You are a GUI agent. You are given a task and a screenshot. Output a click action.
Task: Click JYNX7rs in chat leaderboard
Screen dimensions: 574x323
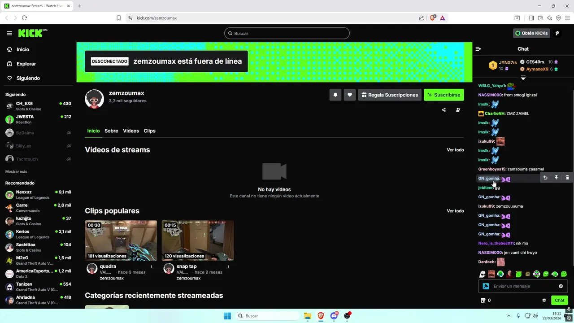[508, 62]
